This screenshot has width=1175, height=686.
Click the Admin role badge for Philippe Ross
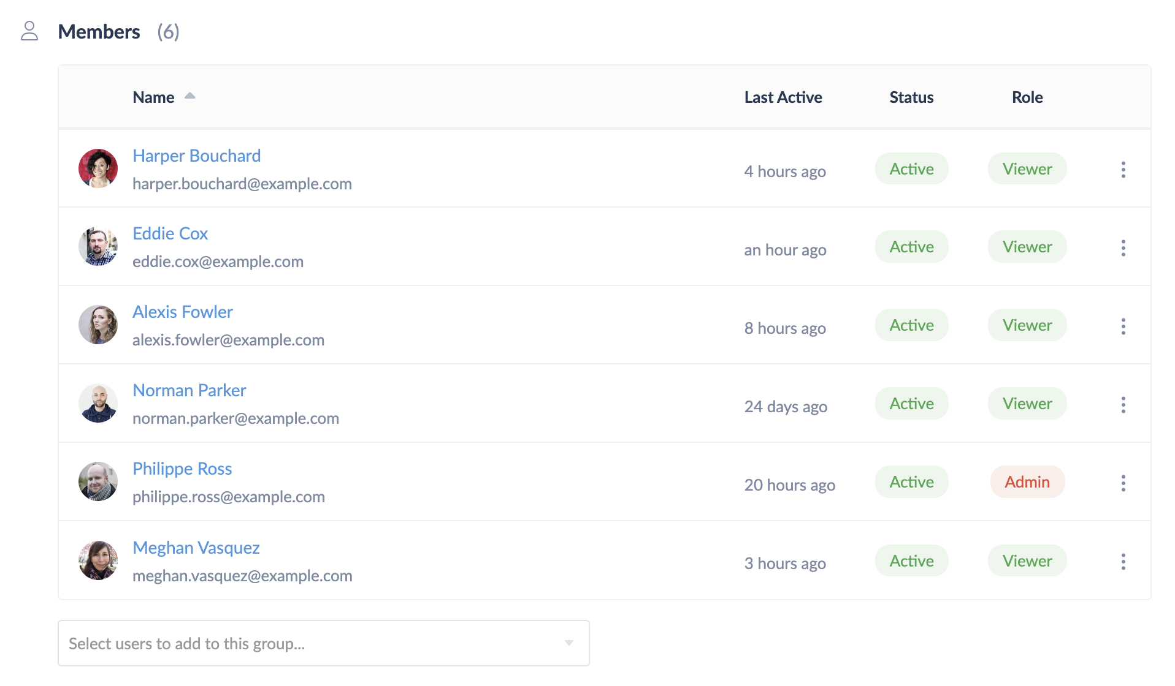pyautogui.click(x=1027, y=482)
